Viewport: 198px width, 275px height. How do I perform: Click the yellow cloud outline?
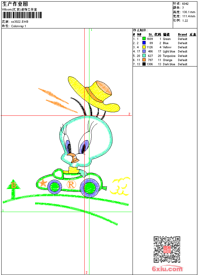click(x=120, y=186)
